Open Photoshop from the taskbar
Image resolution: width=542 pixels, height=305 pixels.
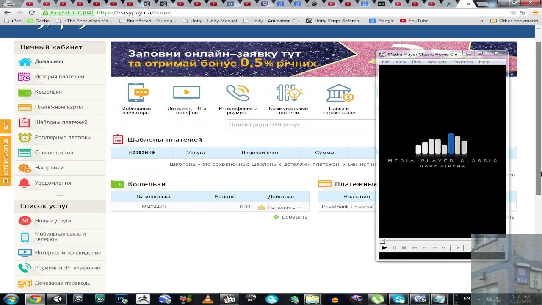pos(122,299)
